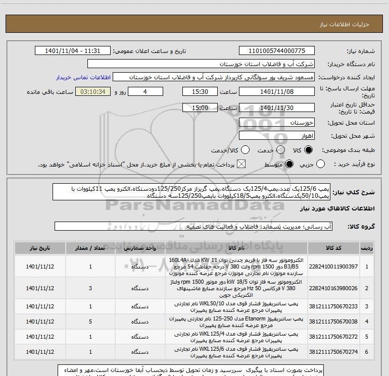
Task: Click the ردیف column header
Action: point(367,248)
